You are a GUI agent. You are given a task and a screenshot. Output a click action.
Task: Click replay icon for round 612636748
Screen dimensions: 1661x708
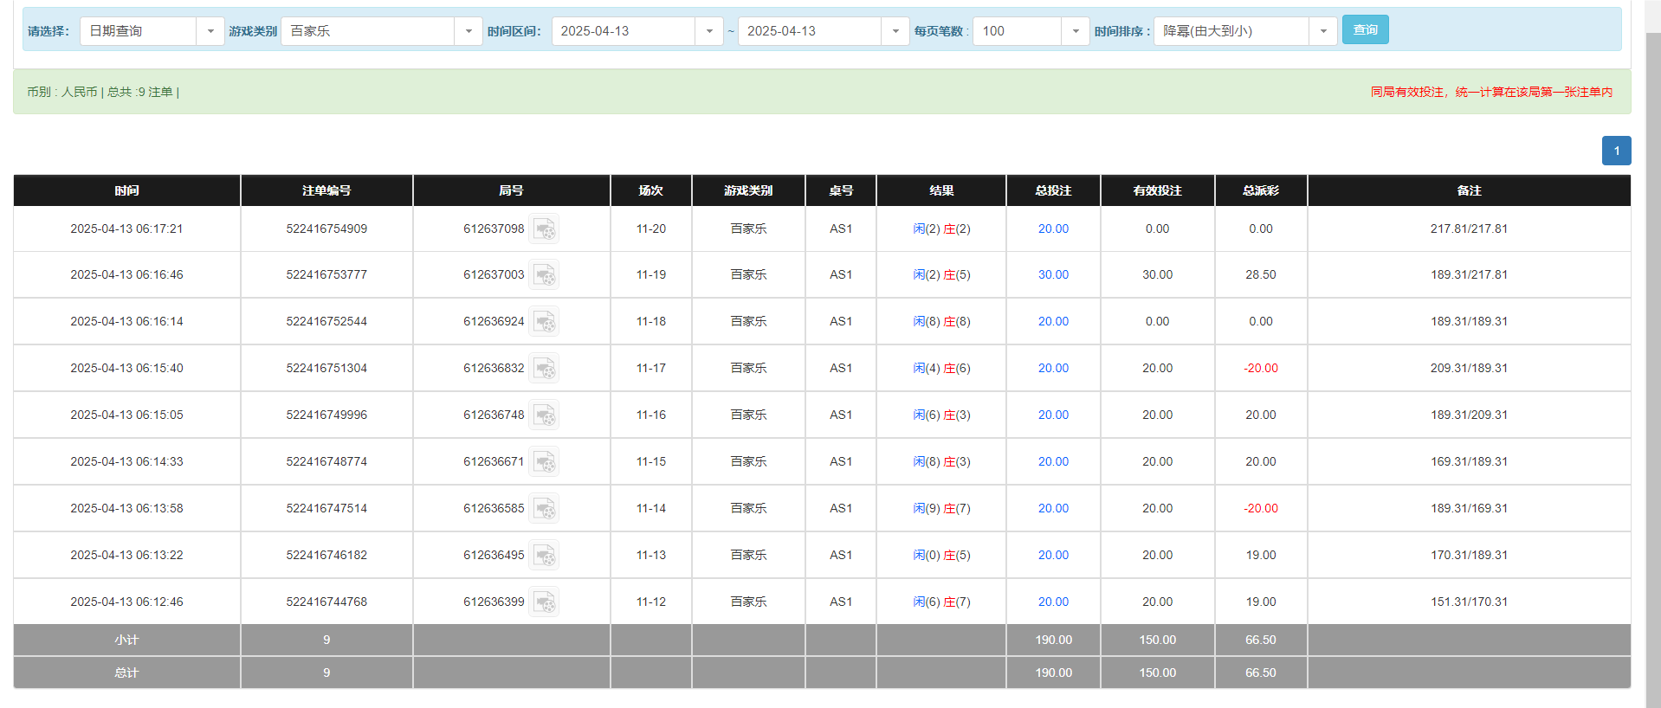click(544, 415)
